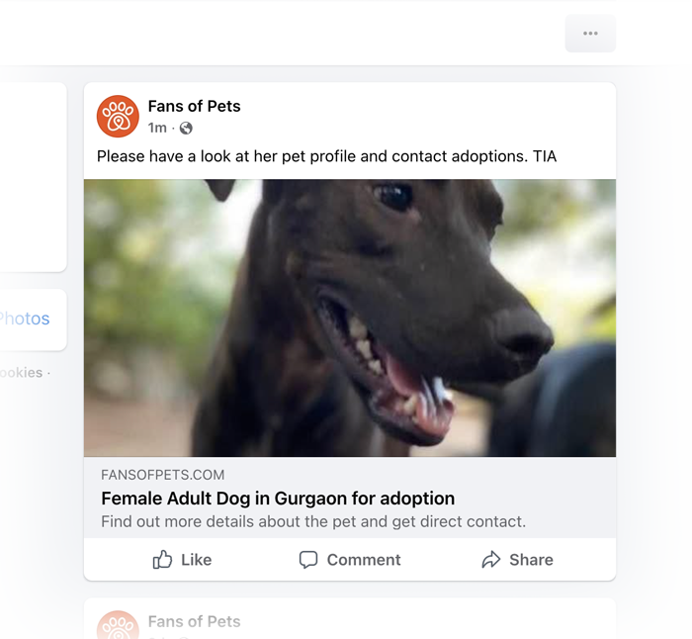
Task: Click the 1m post timestamp
Action: tap(157, 128)
